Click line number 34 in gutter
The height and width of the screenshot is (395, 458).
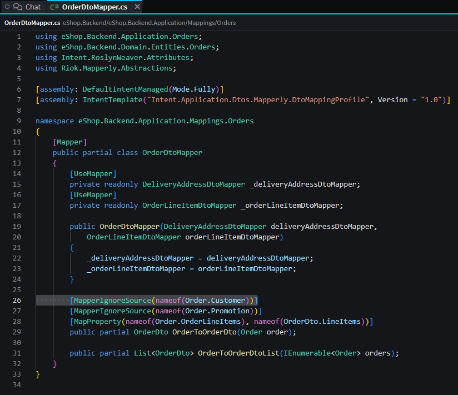[17, 384]
